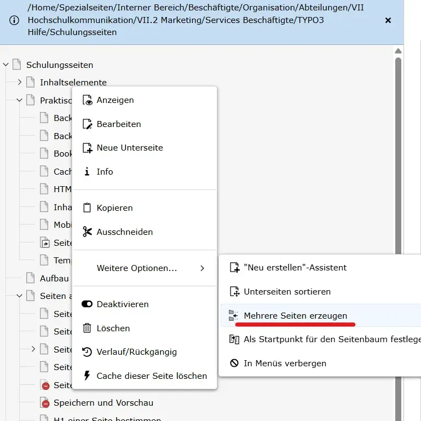This screenshot has width=421, height=421.
Task: Click the page tree vertical scrollbar
Action: pos(398,219)
